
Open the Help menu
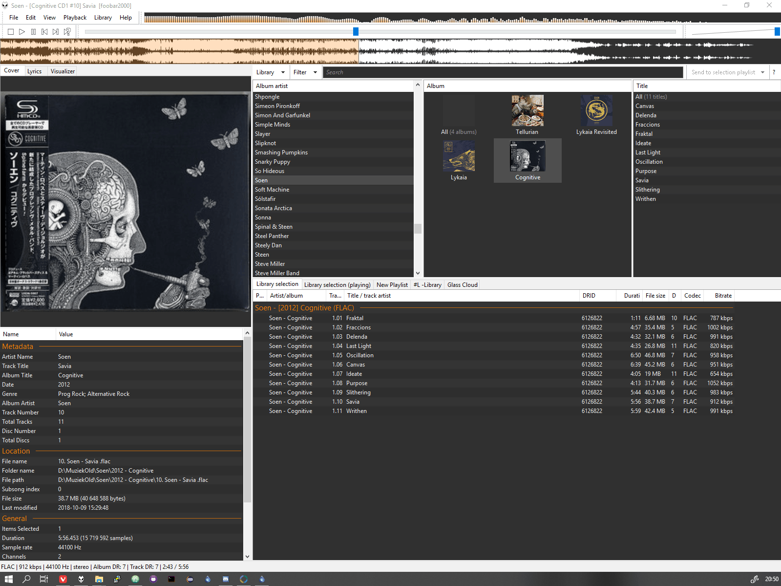coord(126,18)
